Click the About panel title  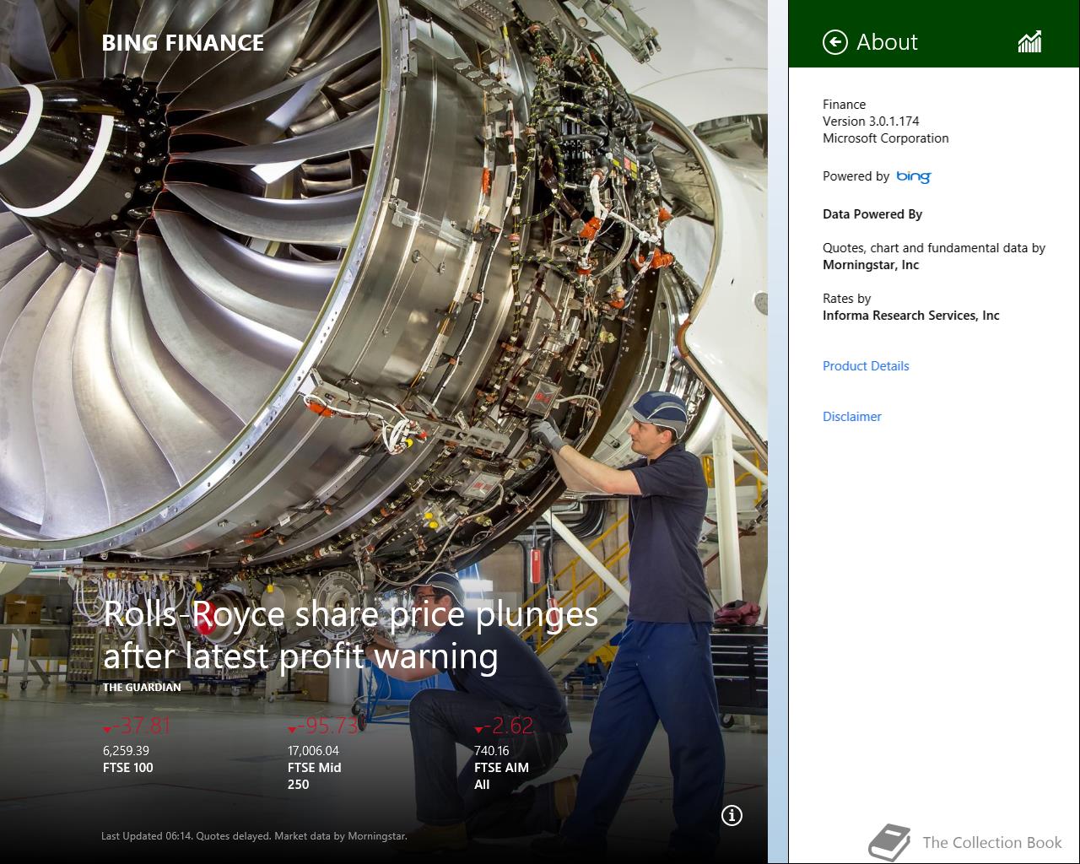[x=887, y=42]
